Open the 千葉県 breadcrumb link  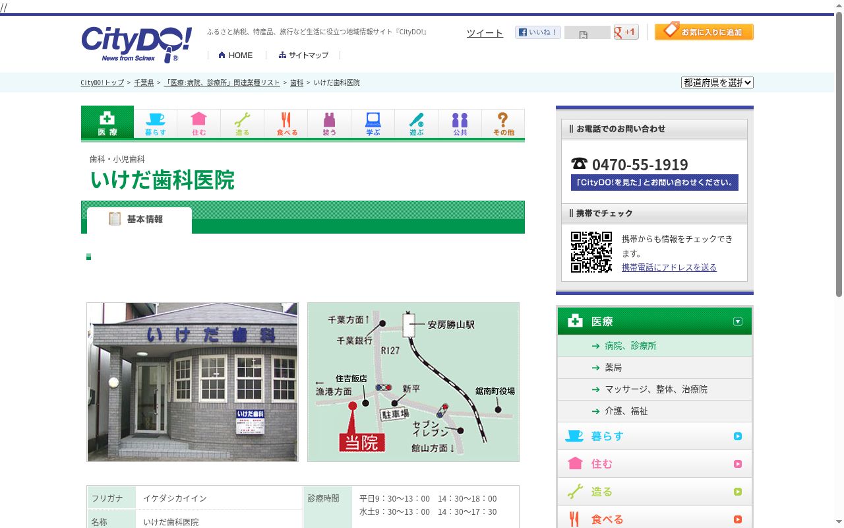coord(144,82)
